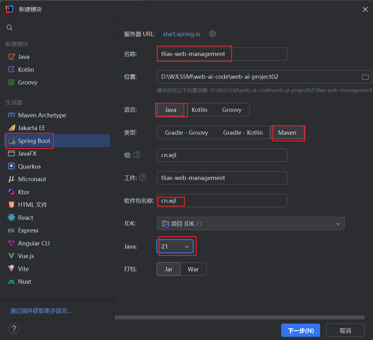
Task: Click 取消 button
Action: click(345, 330)
